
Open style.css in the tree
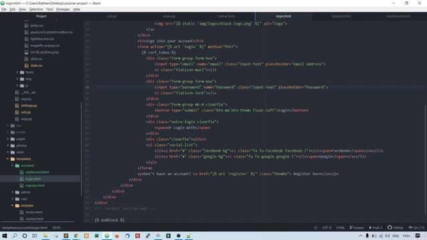[36, 65]
